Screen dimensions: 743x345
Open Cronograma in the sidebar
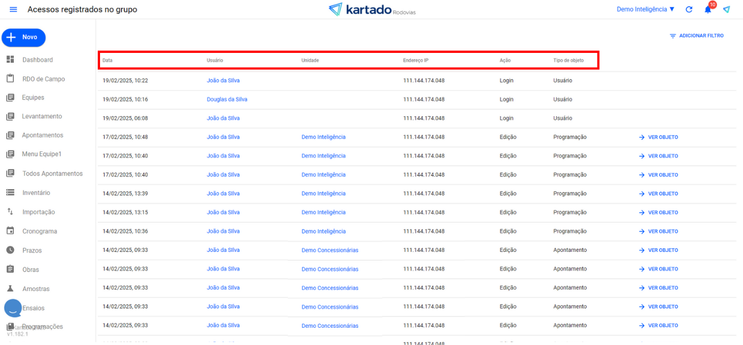click(x=40, y=231)
